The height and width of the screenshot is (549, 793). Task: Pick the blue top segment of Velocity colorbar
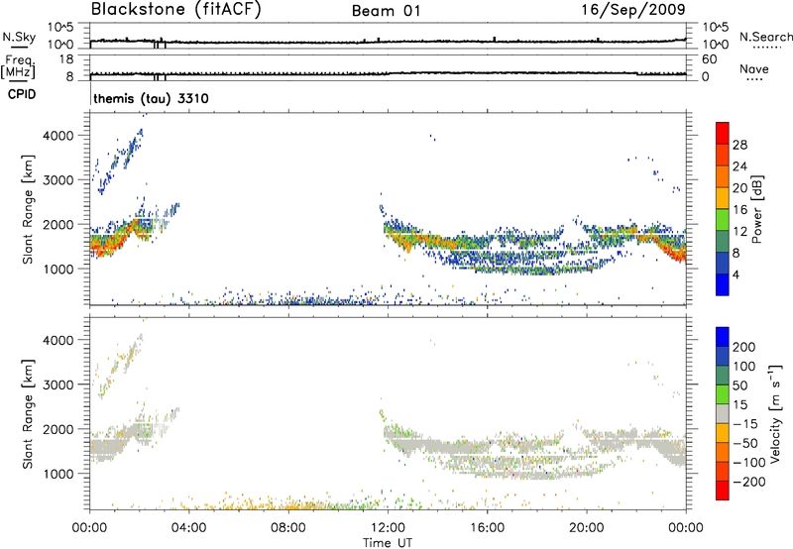click(723, 337)
